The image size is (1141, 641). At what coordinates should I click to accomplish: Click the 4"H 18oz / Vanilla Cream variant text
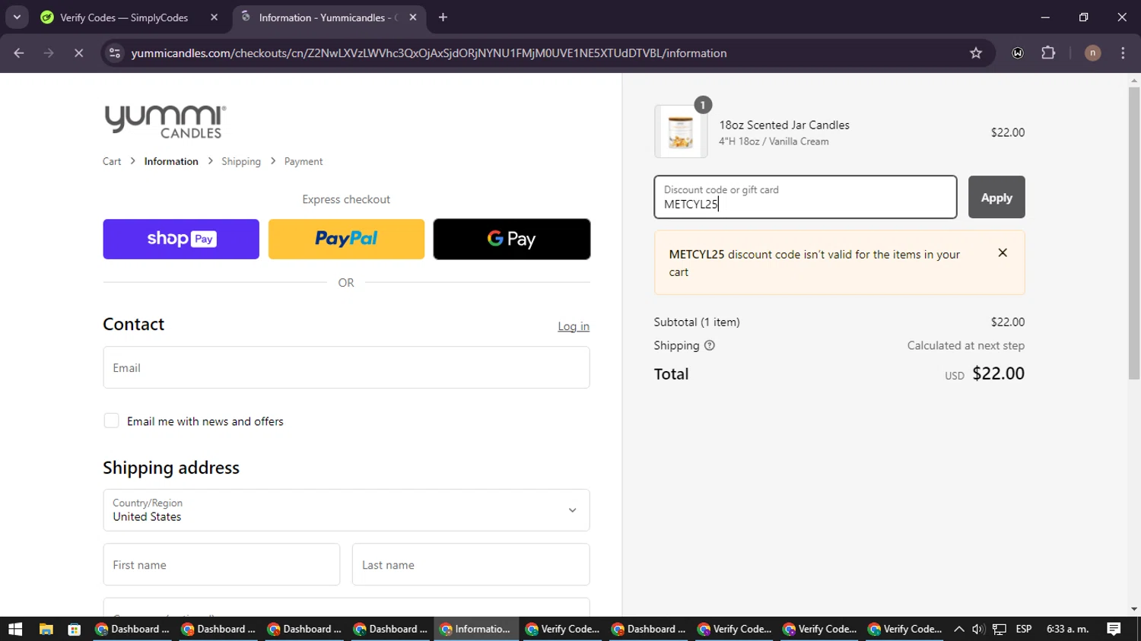coord(774,141)
